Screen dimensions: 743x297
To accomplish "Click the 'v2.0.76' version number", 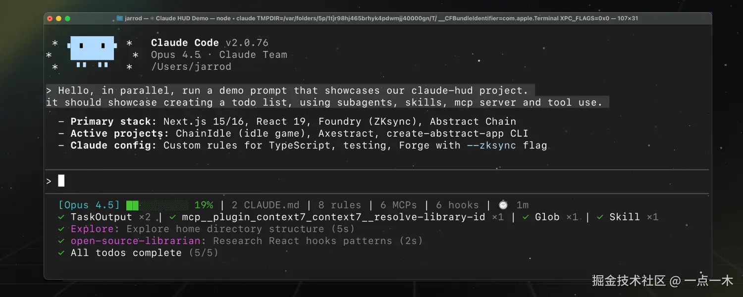I will point(247,43).
